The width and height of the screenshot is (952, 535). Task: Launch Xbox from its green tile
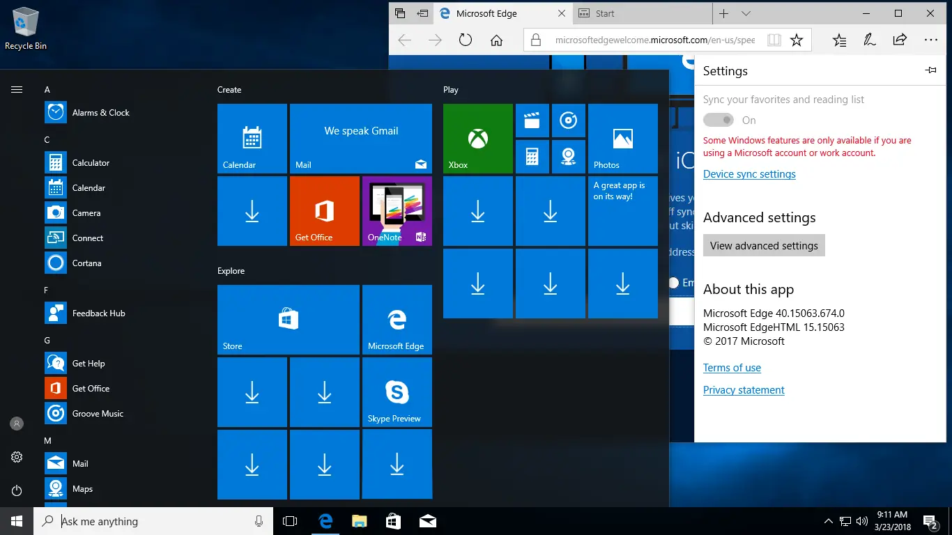[x=477, y=138]
